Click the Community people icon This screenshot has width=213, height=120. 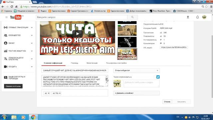6,35
